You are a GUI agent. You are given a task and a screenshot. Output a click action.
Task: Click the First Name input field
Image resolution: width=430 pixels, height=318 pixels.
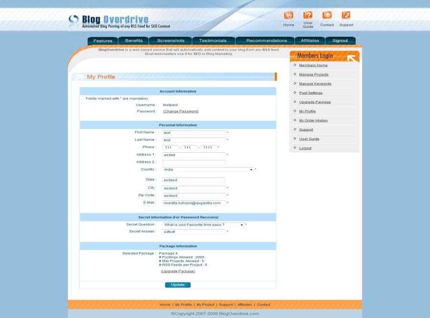pos(194,133)
